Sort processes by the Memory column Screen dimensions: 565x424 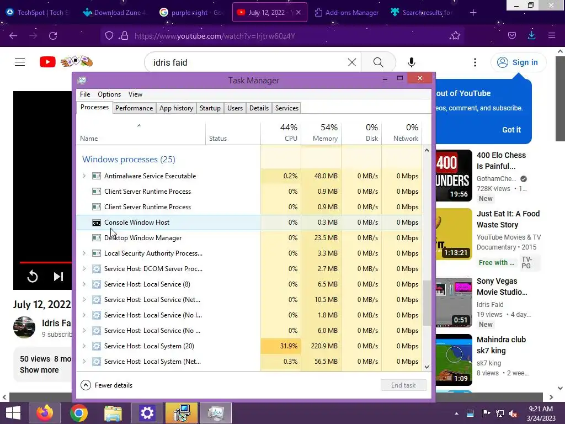(x=322, y=132)
